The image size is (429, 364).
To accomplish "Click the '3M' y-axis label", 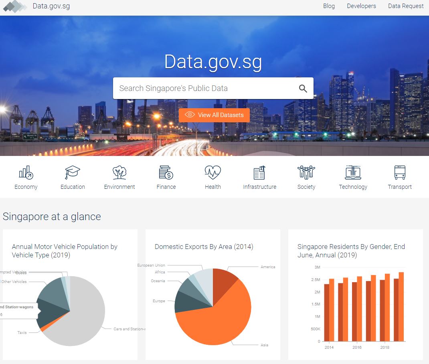I will click(318, 267).
